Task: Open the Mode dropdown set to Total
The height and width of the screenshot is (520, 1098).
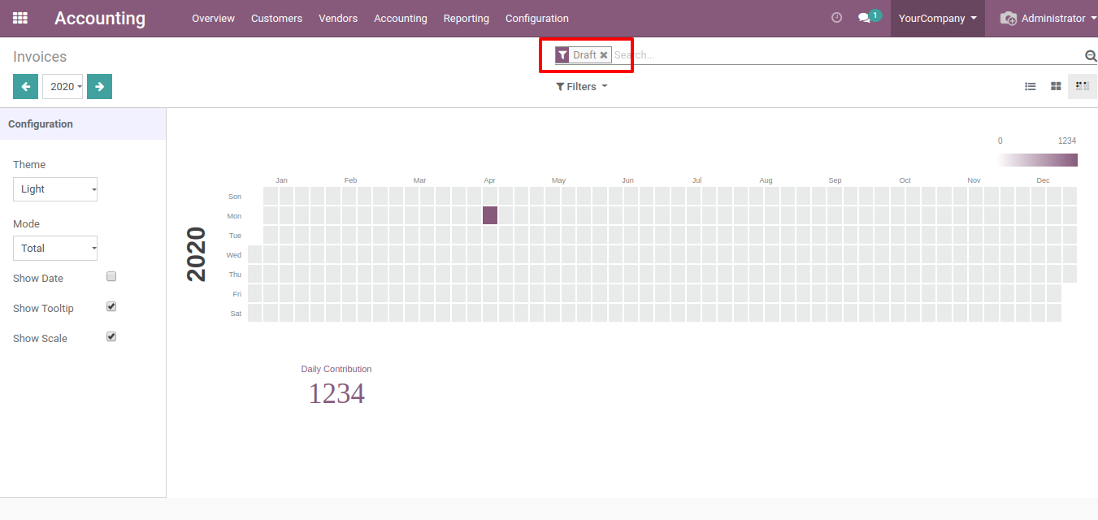Action: point(55,249)
